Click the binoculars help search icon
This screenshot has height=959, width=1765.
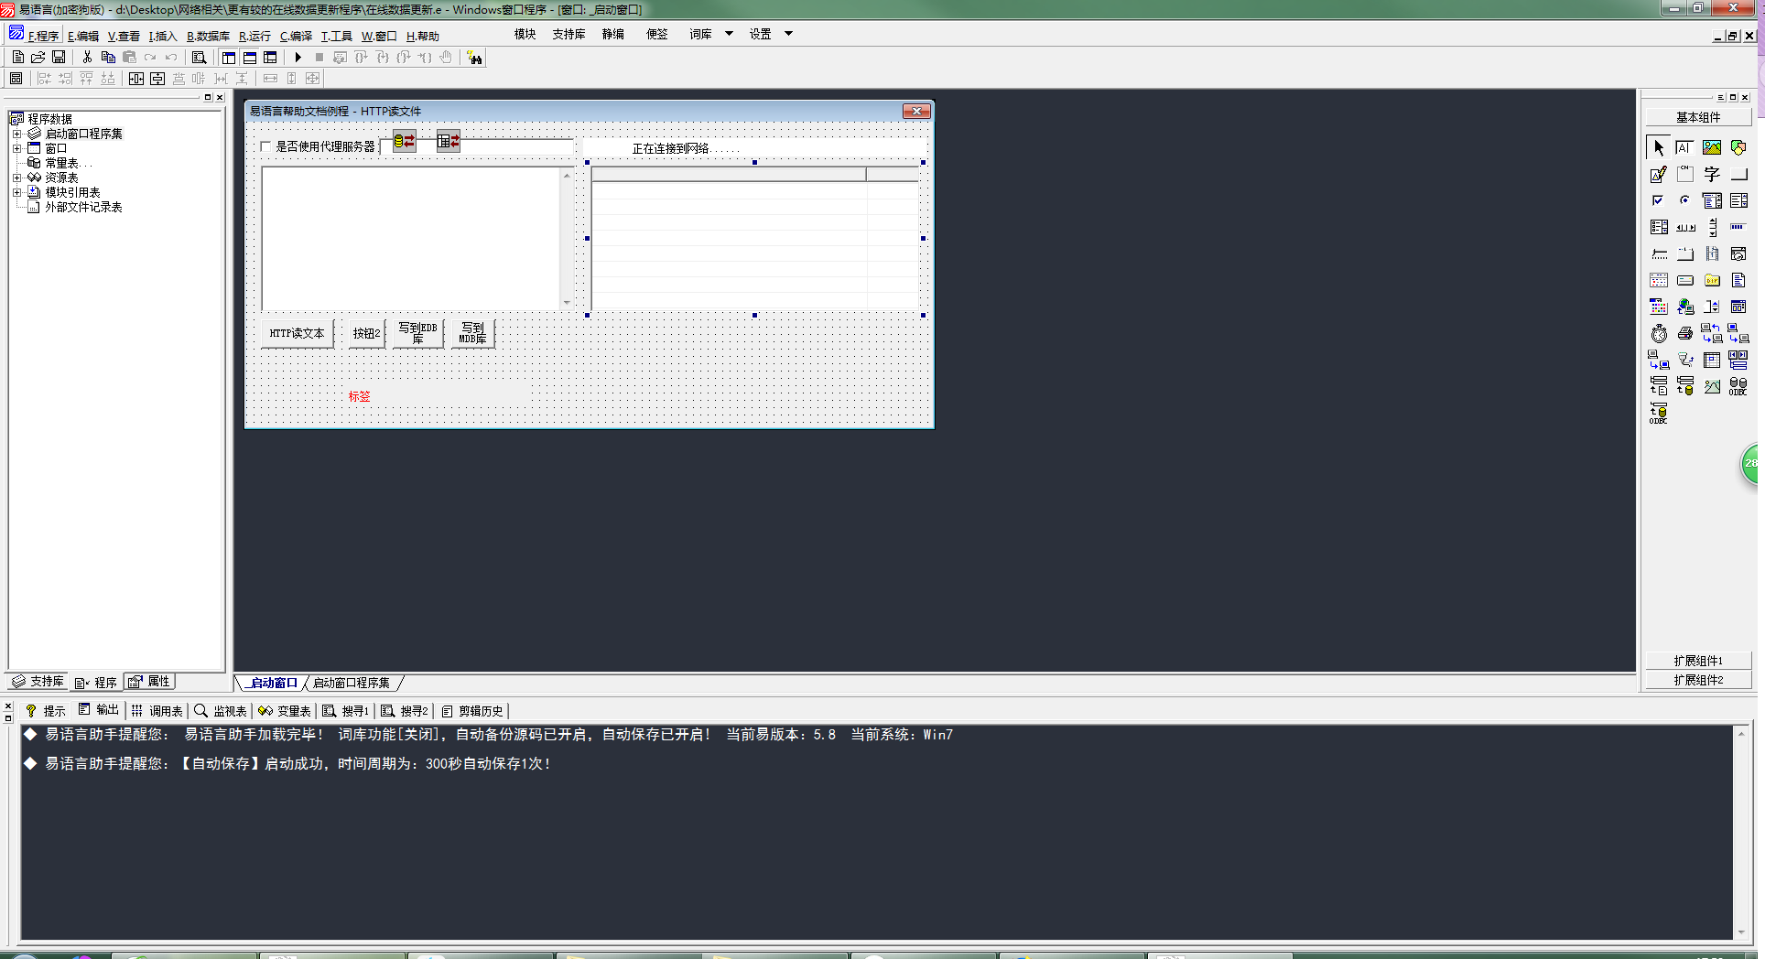[x=474, y=58]
